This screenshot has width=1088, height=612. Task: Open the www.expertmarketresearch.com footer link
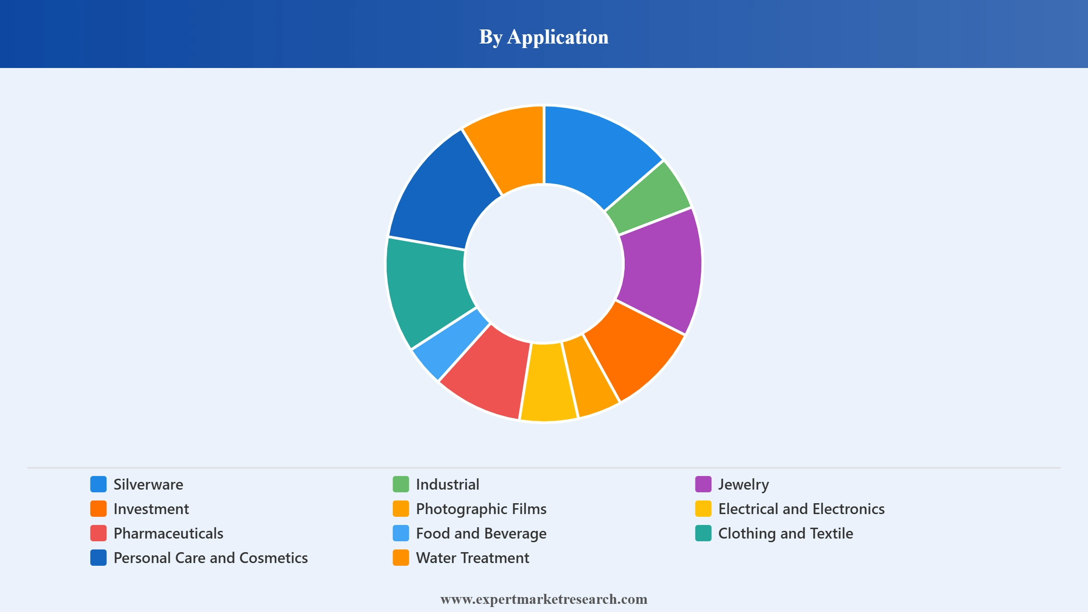tap(544, 599)
